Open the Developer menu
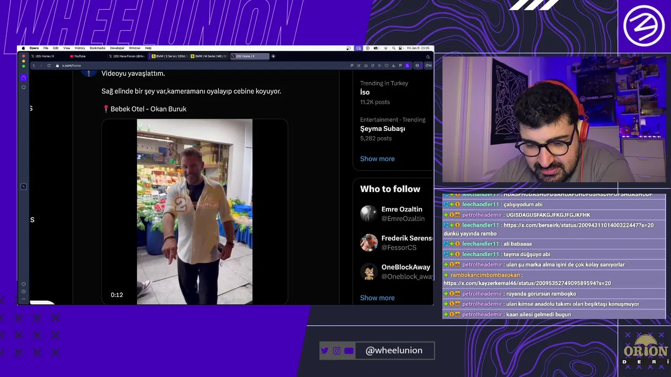Screen dimensions: 671x377 click(117, 48)
